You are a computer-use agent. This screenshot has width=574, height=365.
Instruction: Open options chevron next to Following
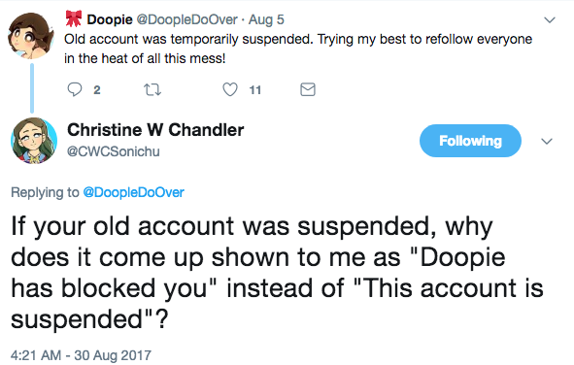[x=547, y=141]
